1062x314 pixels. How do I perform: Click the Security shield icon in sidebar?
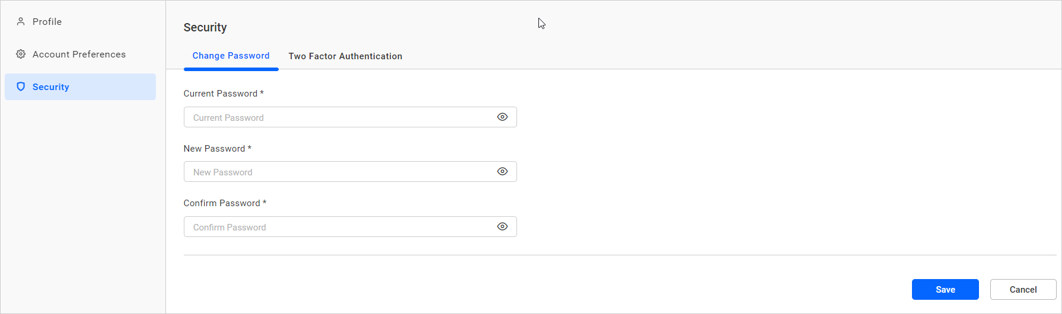coord(21,87)
